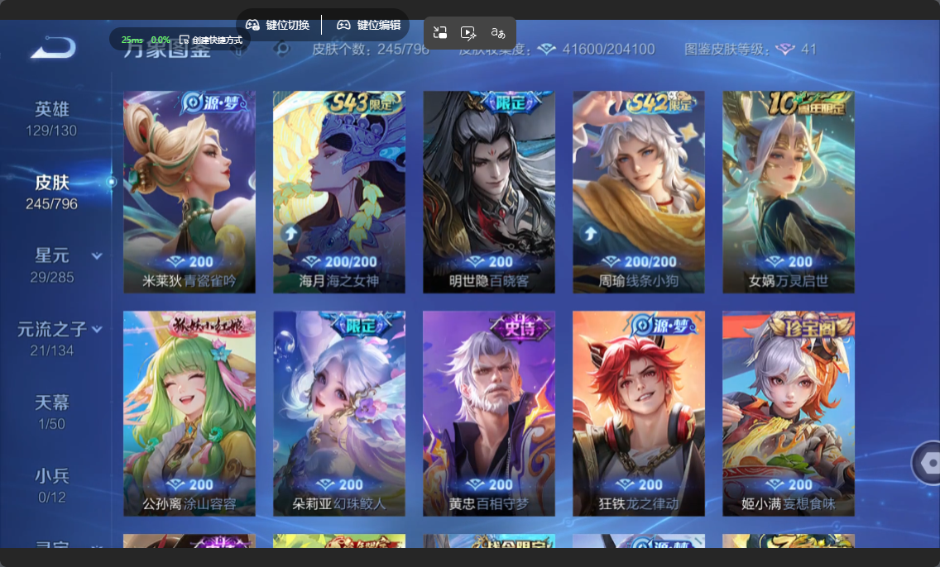Click the diamond 200 on 黄忠 card
Viewport: 940px width, 567px height.
[x=489, y=484]
